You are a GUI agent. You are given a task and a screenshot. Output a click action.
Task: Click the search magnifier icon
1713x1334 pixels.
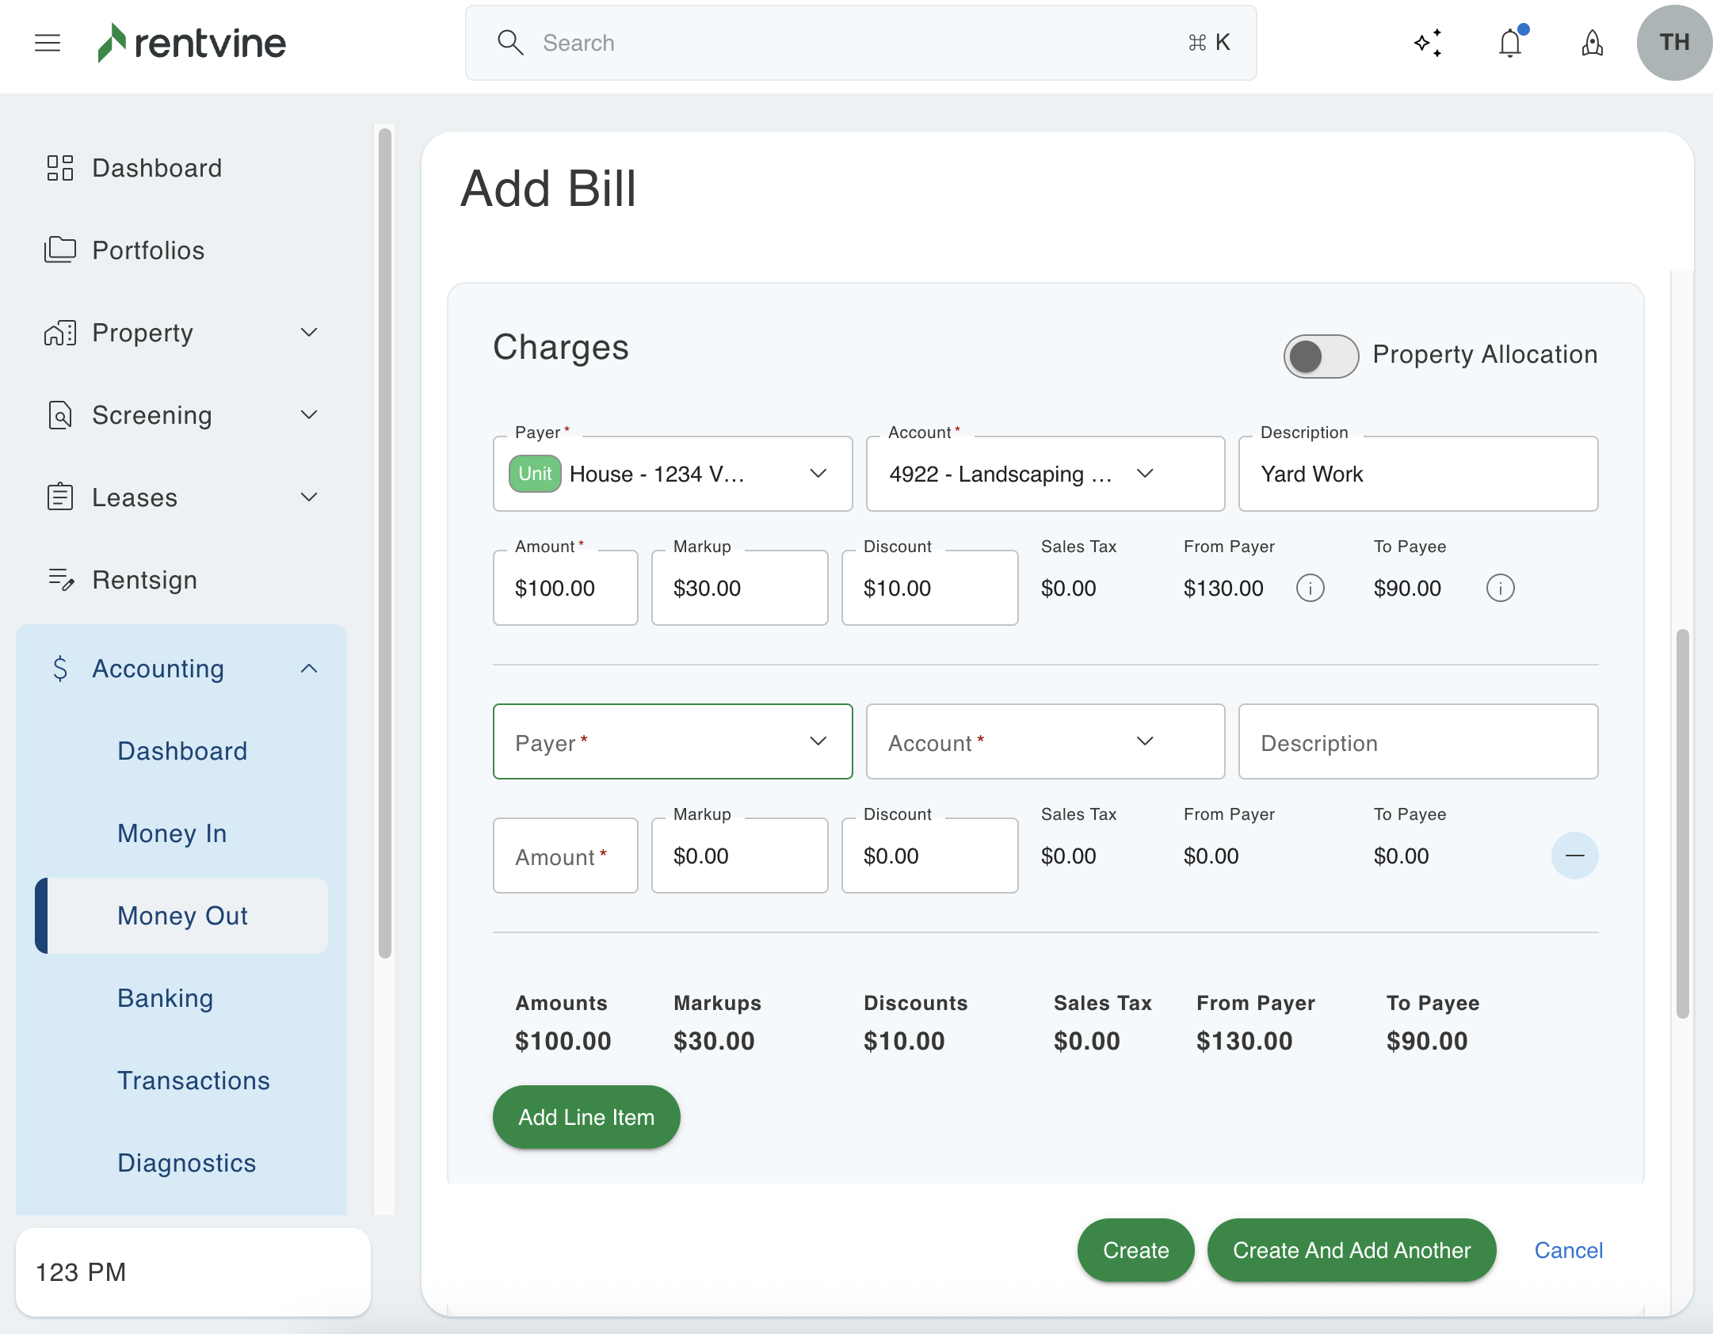coord(510,43)
